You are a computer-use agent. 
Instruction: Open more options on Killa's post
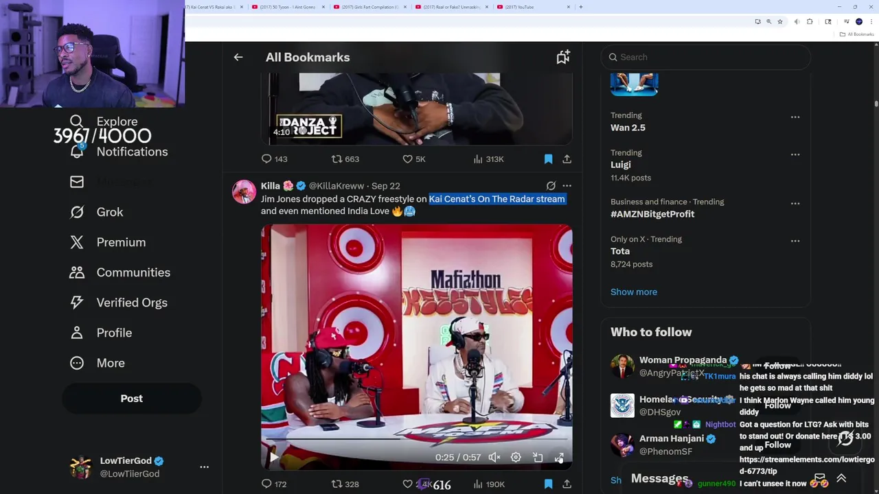(x=567, y=186)
